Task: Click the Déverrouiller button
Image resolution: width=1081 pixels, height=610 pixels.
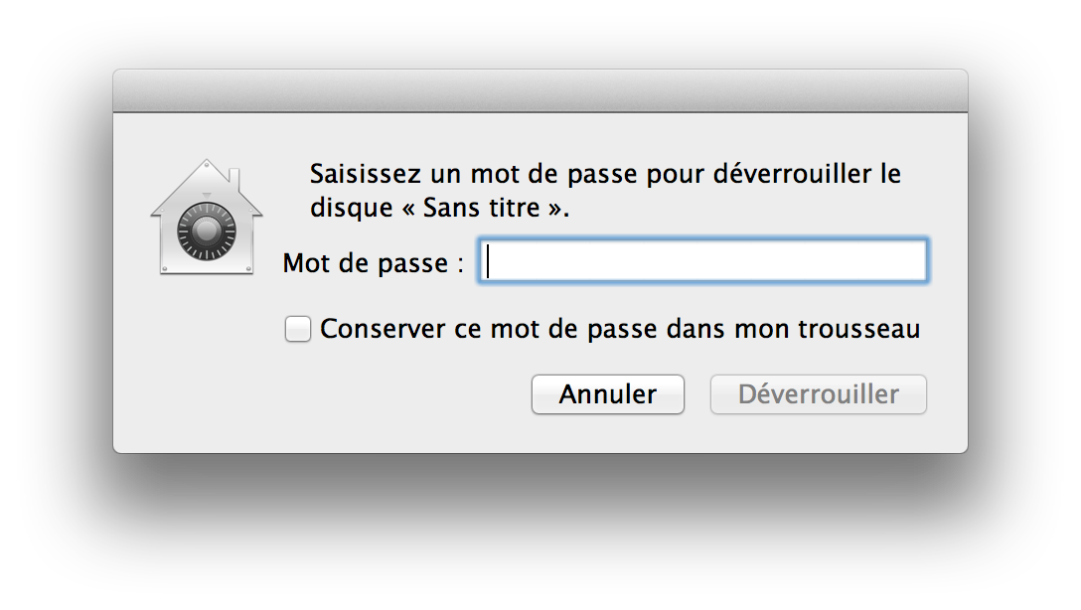Action: point(818,394)
